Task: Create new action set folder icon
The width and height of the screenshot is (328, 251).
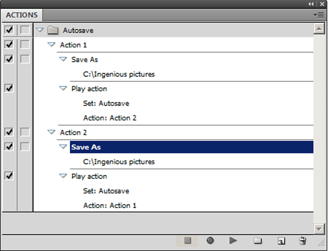Action: [x=257, y=240]
